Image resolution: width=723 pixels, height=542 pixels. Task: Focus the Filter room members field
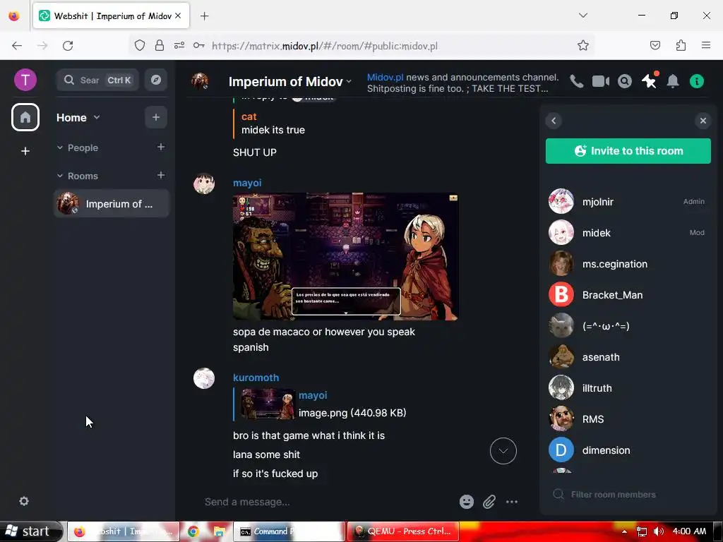628,494
